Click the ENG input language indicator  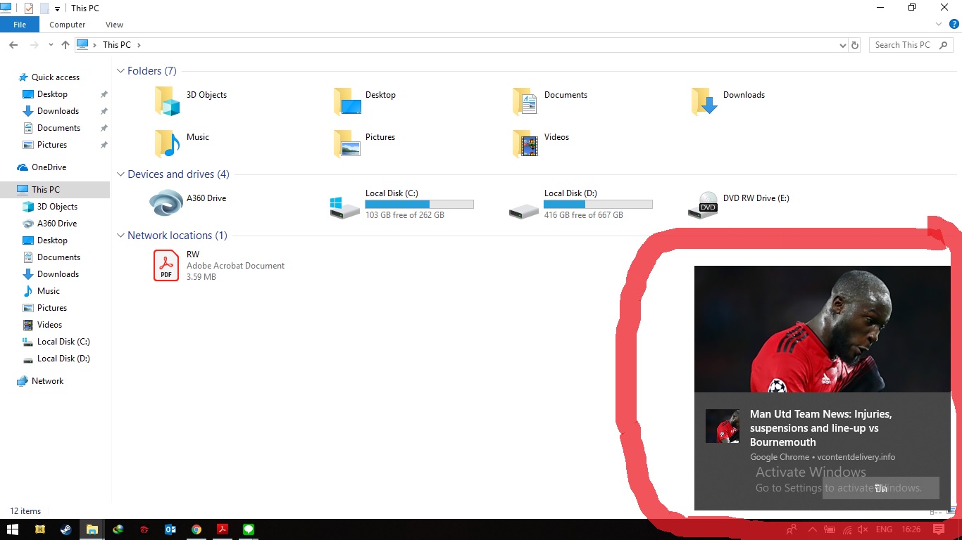(x=884, y=529)
